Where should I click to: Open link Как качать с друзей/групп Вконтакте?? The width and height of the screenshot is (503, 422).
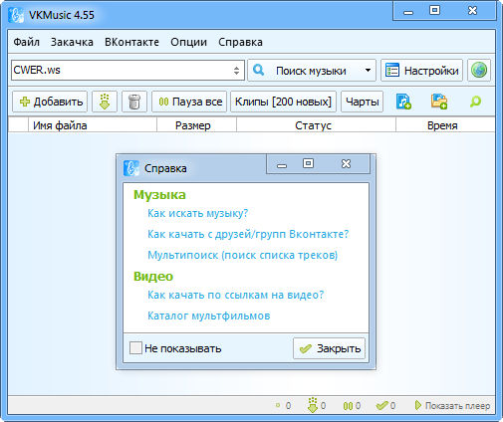tap(248, 234)
